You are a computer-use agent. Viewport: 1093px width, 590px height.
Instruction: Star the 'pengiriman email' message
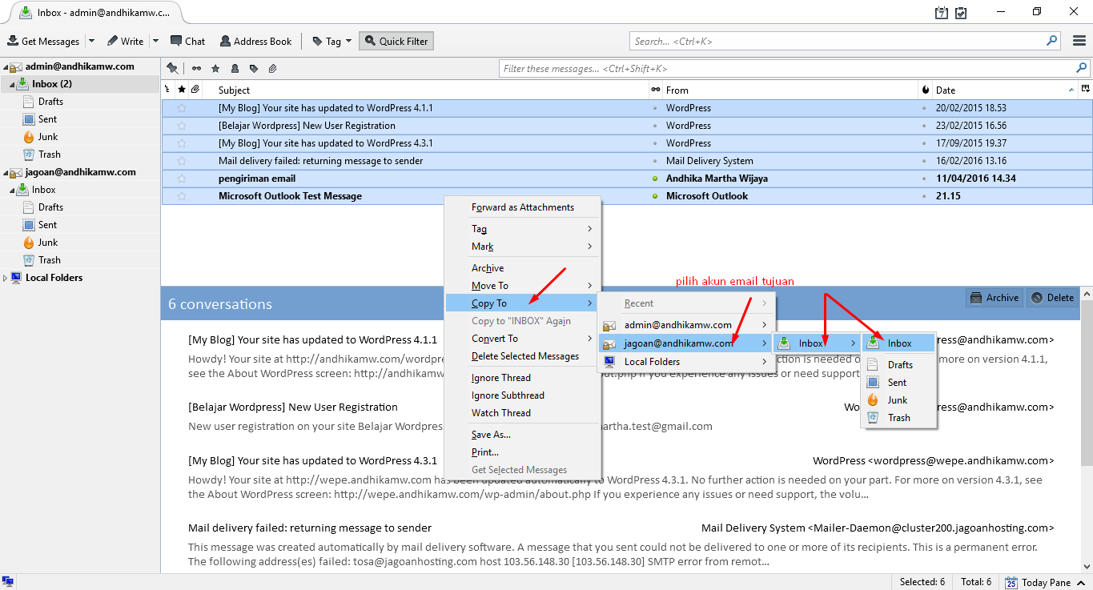182,179
